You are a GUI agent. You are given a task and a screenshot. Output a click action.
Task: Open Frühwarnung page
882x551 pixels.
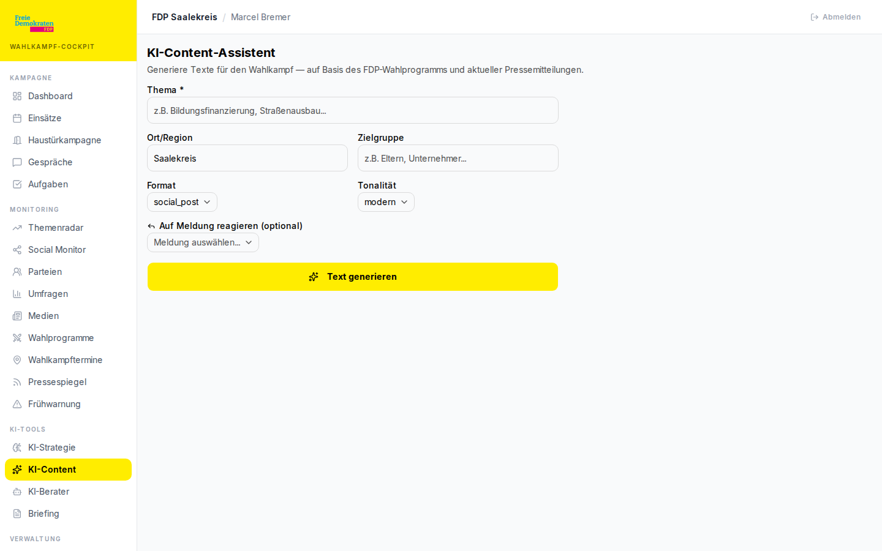[68, 404]
